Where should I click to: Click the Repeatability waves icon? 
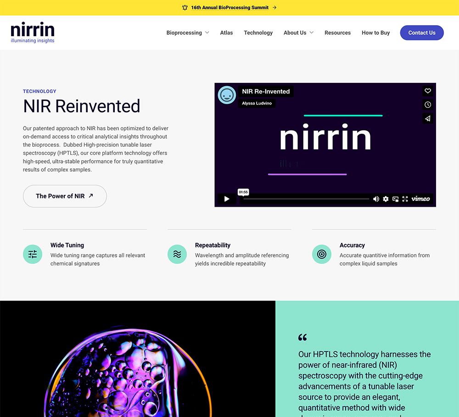click(177, 254)
